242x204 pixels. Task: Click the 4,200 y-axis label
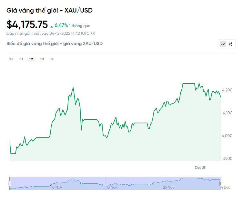[x=227, y=90]
